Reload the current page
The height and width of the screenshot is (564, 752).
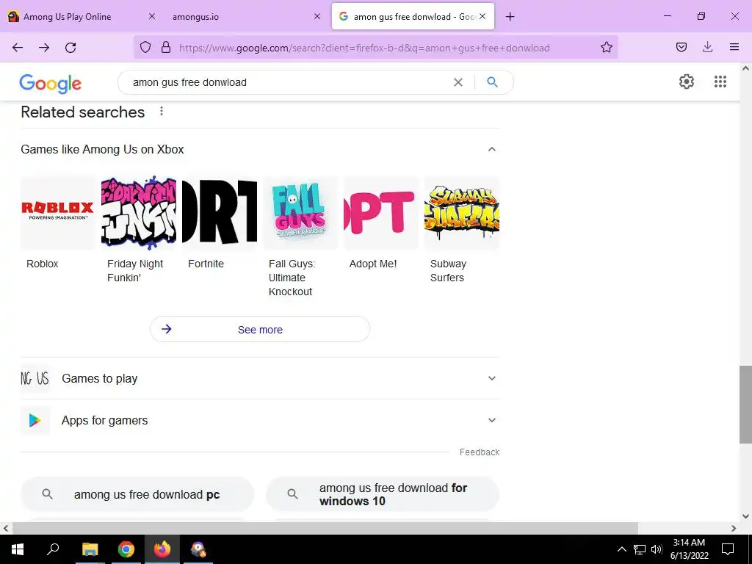[70, 48]
